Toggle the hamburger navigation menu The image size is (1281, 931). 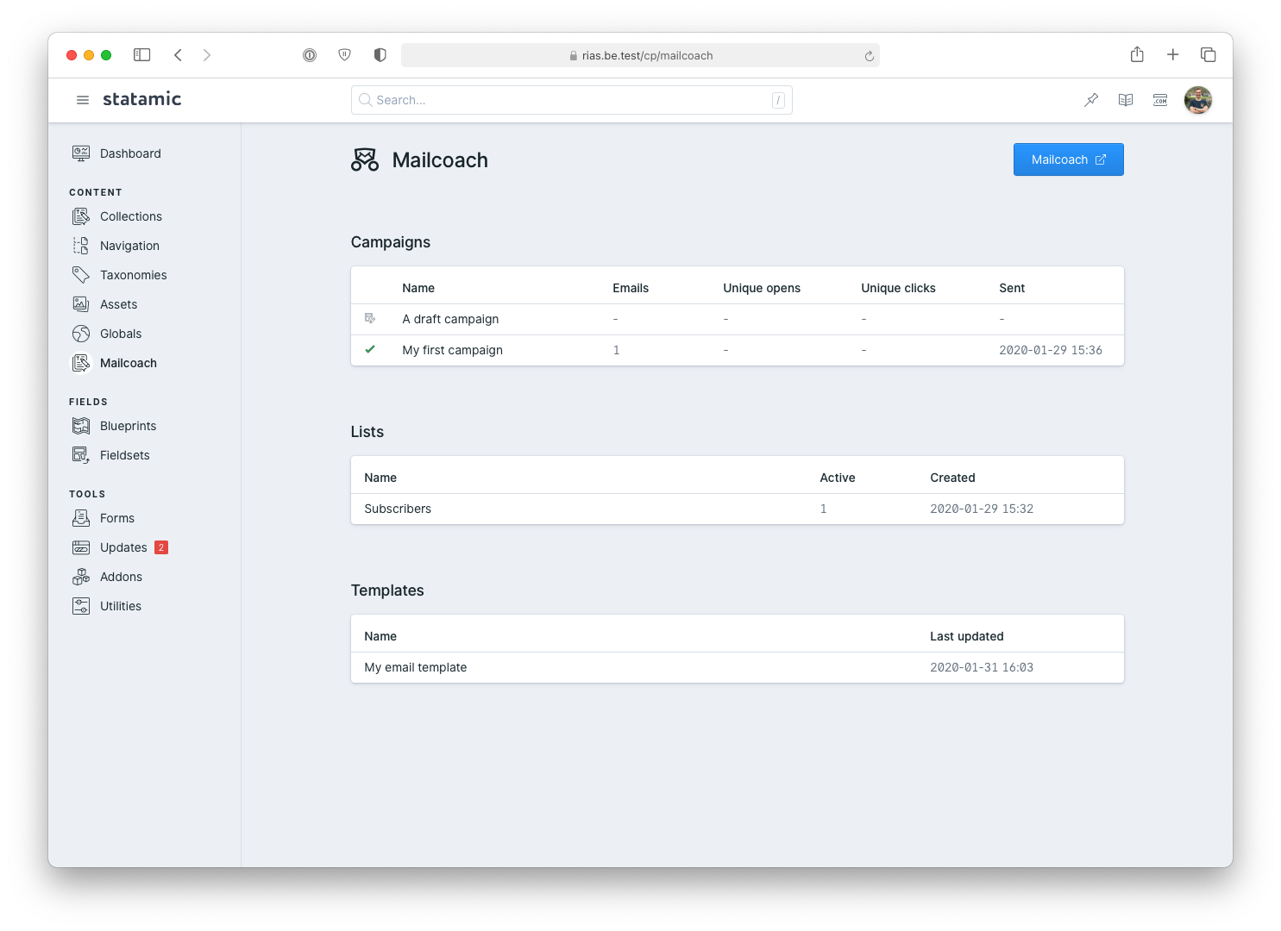pyautogui.click(x=83, y=100)
